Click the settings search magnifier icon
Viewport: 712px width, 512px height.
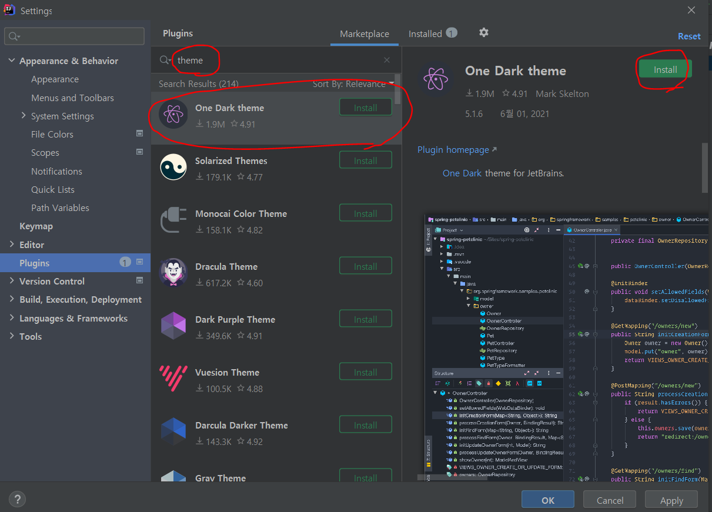click(13, 36)
